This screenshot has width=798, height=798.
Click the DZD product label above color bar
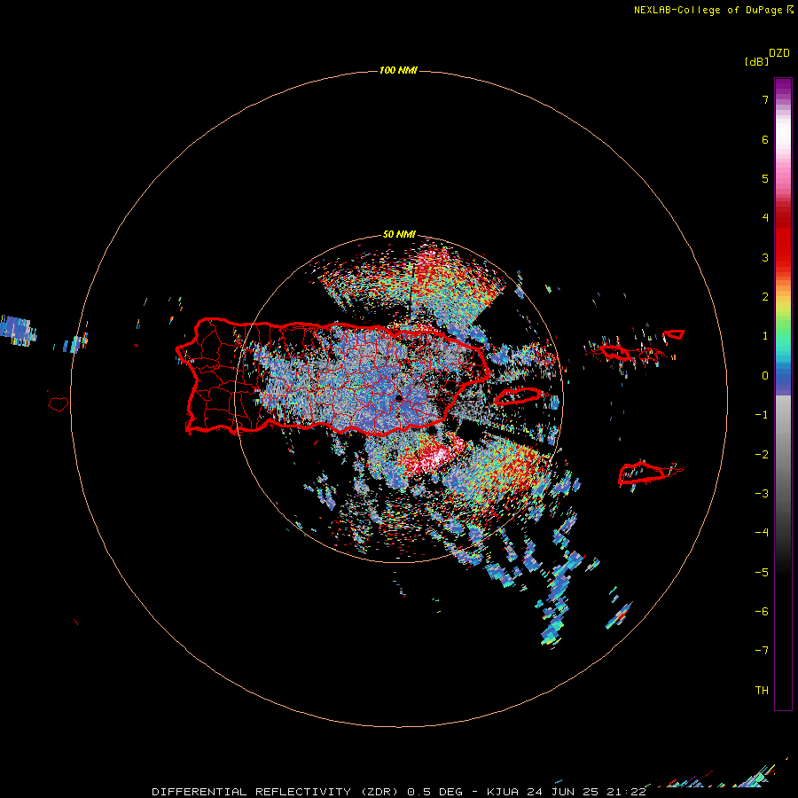tap(779, 53)
